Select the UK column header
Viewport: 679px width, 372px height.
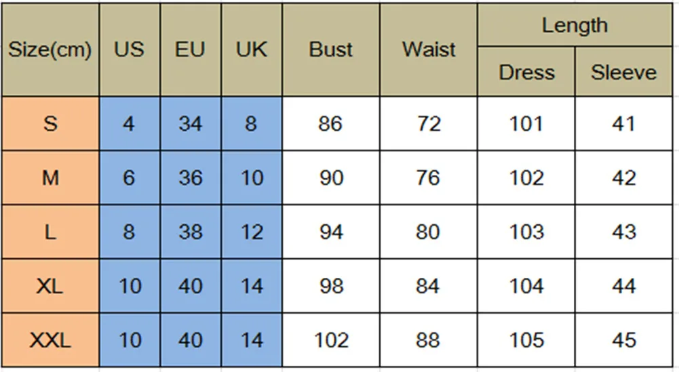pos(252,49)
